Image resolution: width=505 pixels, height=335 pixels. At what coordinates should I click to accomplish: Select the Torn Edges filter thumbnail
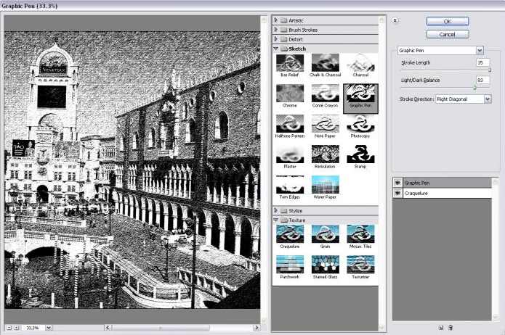click(289, 185)
